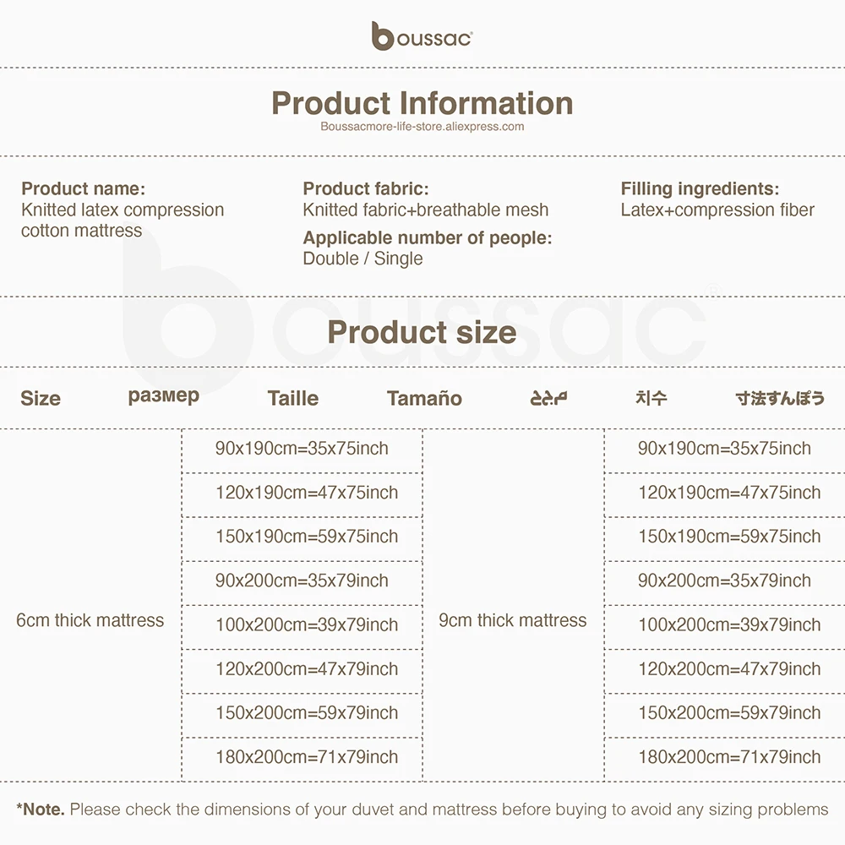Click the Product Information heading
Image resolution: width=845 pixels, height=845 pixels.
click(x=422, y=103)
